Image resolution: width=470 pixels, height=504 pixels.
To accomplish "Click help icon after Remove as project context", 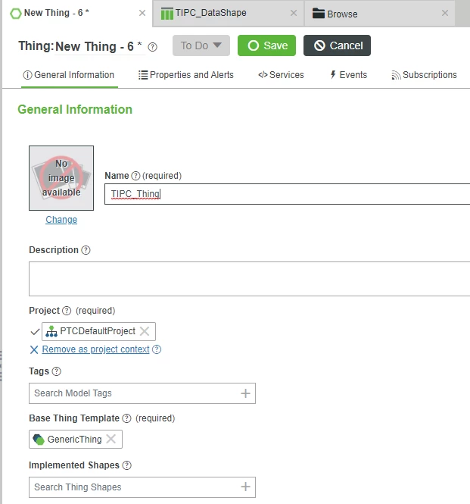I will (157, 349).
